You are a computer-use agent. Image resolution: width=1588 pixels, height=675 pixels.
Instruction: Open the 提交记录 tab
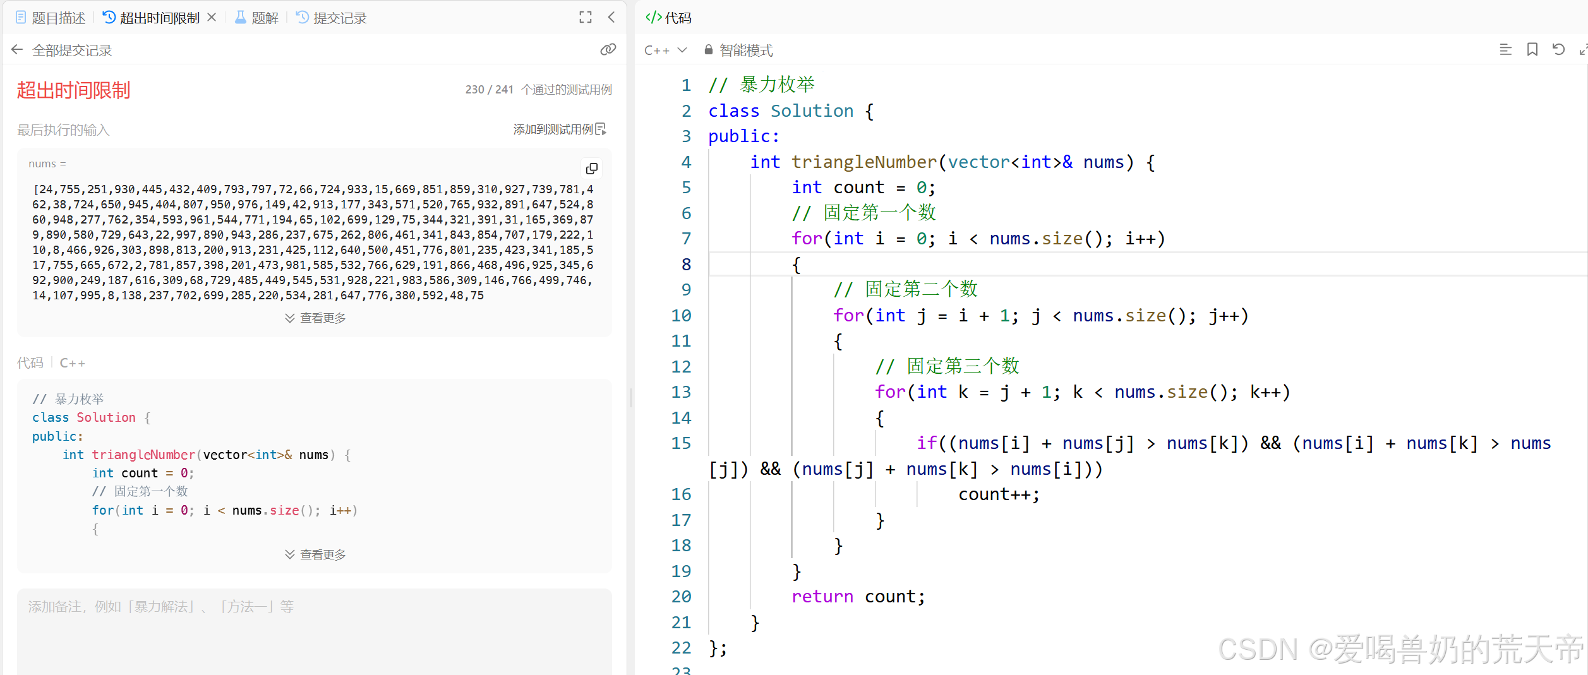click(x=332, y=18)
